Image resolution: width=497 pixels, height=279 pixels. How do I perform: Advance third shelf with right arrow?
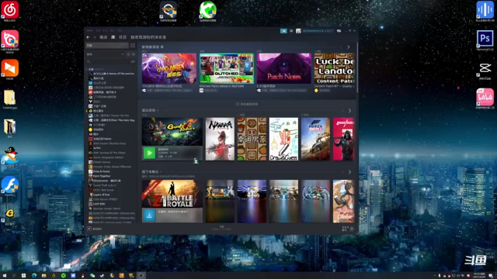tap(349, 172)
